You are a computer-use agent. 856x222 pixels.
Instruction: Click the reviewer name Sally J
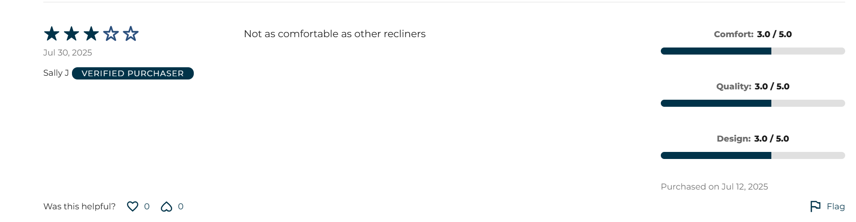[x=56, y=73]
